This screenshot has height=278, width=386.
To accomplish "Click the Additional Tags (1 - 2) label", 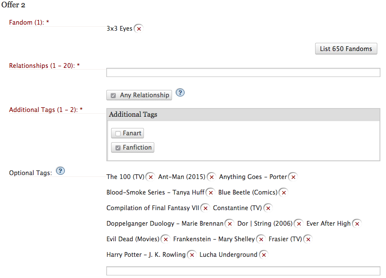I will click(x=46, y=110).
